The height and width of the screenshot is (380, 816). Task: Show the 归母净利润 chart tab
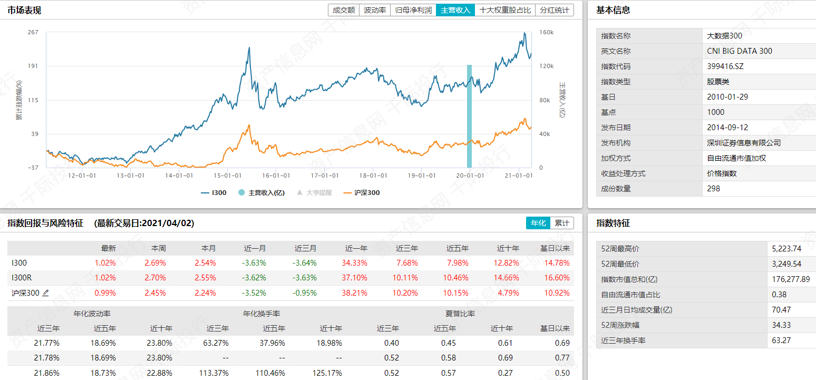click(x=413, y=10)
